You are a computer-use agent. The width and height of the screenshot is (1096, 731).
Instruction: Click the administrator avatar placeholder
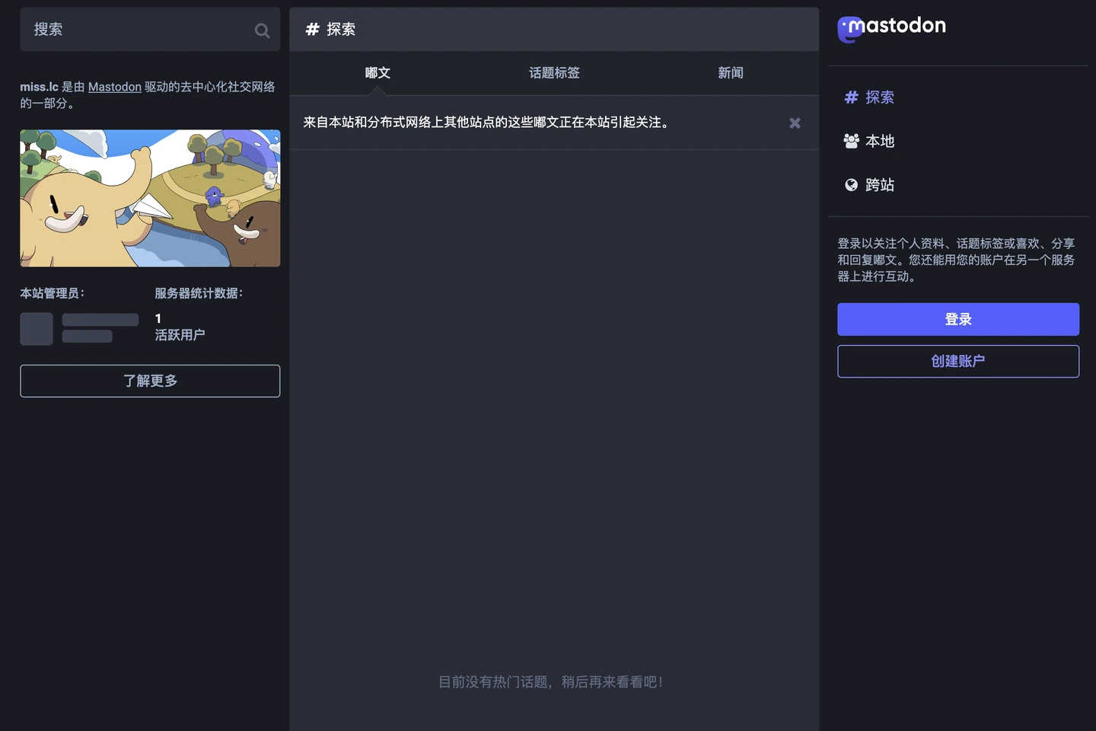coord(37,329)
